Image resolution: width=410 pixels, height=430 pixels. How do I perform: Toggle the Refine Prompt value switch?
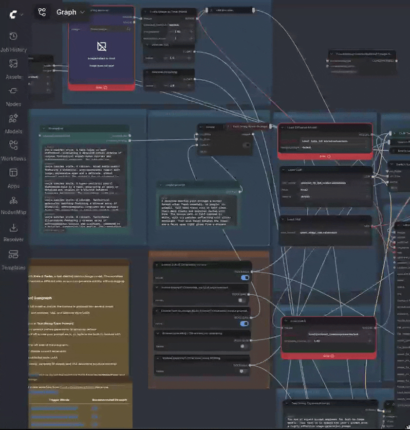tap(242, 300)
